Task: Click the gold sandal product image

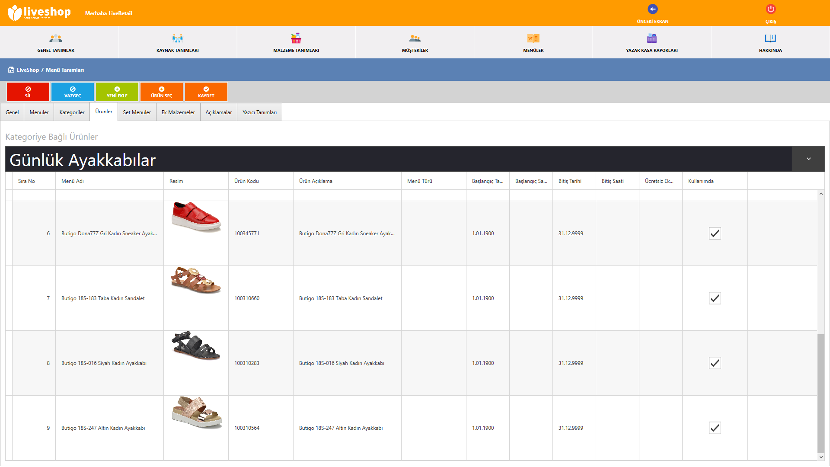Action: [197, 412]
